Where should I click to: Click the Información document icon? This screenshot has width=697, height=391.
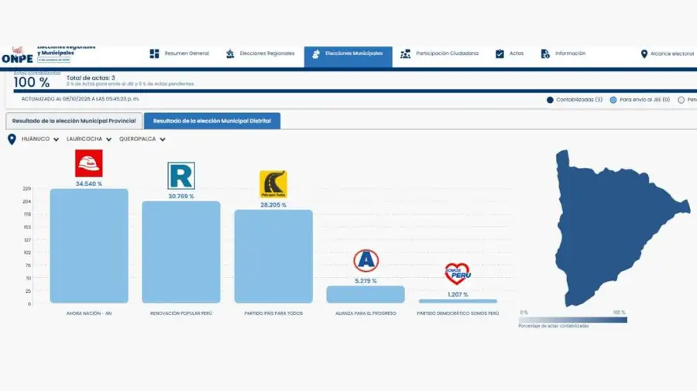(545, 53)
